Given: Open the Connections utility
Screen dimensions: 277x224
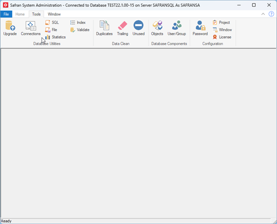Looking at the screenshot, I should coord(31,28).
